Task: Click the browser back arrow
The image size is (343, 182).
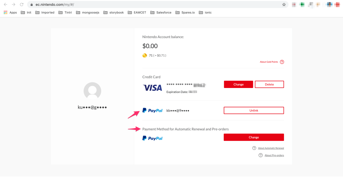Action: 5,5
